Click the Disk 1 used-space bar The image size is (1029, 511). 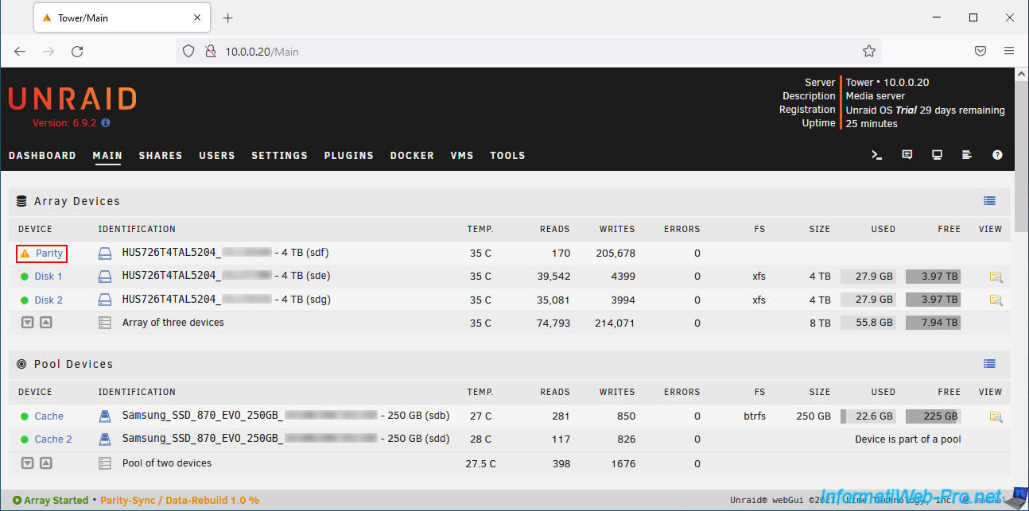pos(868,277)
